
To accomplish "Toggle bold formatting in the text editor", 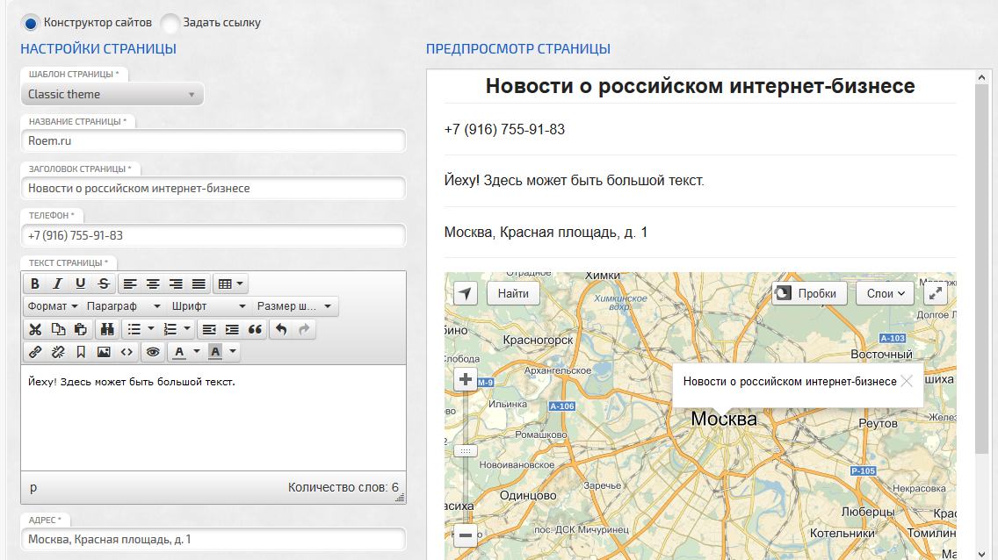I will 34,283.
